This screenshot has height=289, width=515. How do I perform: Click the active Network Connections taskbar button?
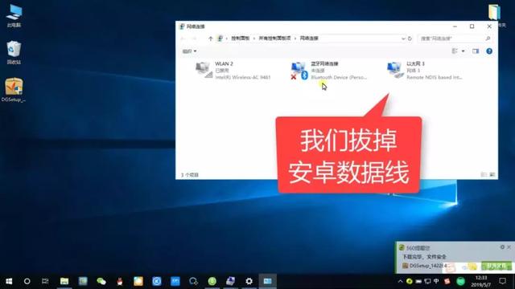pyautogui.click(x=268, y=281)
